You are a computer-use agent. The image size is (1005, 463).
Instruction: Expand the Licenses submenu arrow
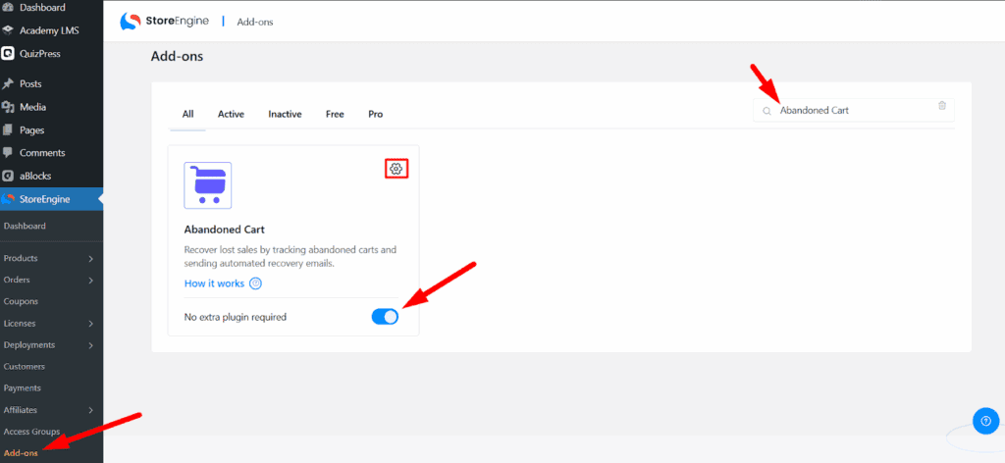point(91,324)
